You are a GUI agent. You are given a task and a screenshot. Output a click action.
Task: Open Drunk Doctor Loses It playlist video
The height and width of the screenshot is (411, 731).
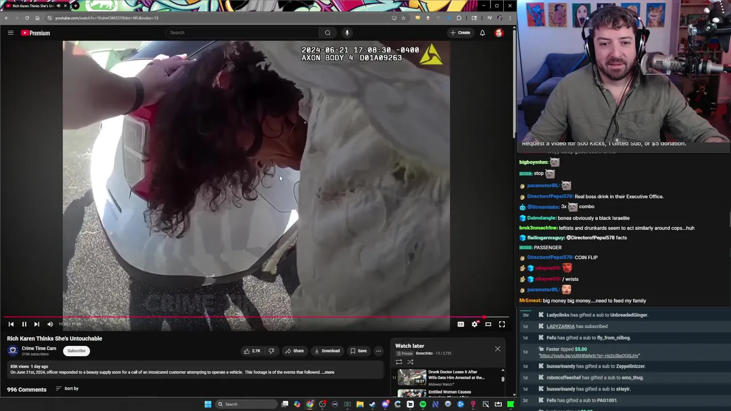coord(448,377)
